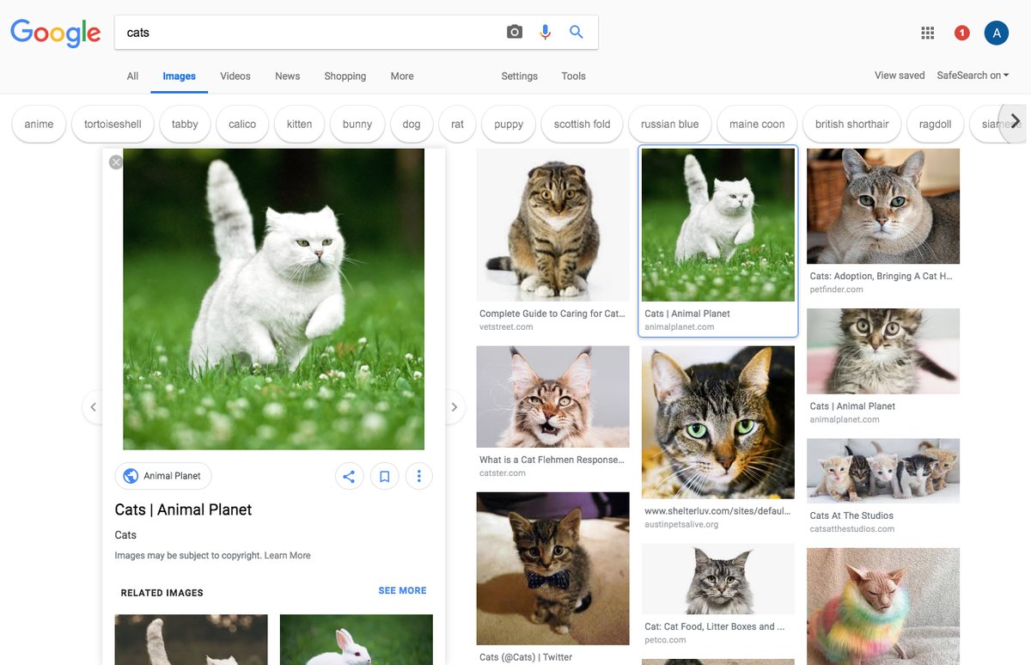1031x665 pixels.
Task: Open the Google apps grid
Action: coord(927,32)
